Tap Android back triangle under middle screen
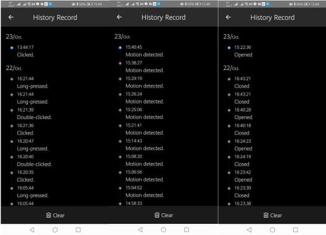Viewport: 326px width, 235px height. coord(140,230)
